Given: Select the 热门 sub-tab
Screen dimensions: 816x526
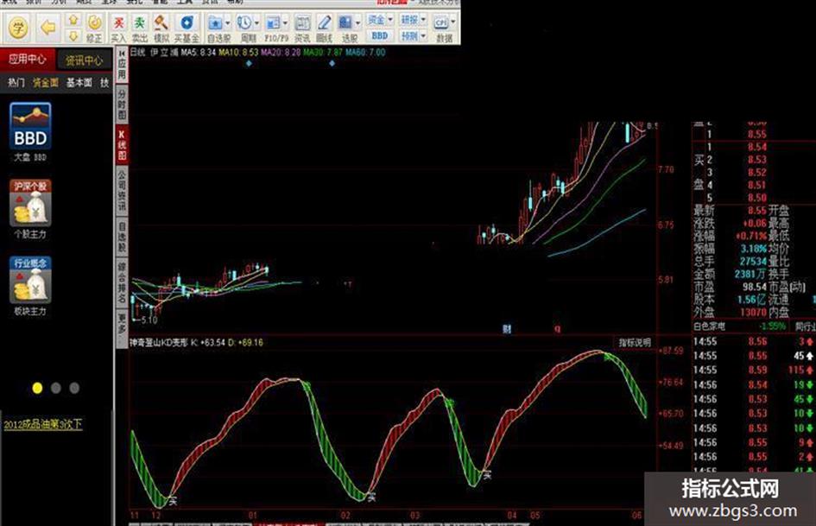Looking at the screenshot, I should click(16, 82).
